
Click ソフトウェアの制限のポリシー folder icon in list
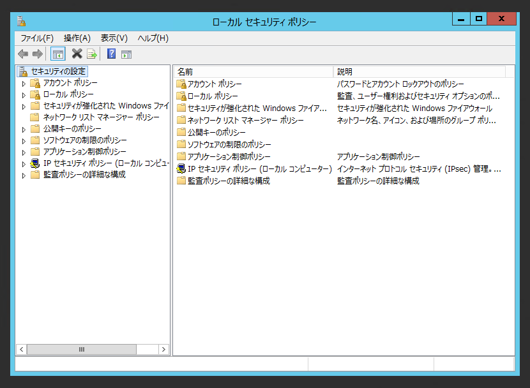(x=181, y=144)
